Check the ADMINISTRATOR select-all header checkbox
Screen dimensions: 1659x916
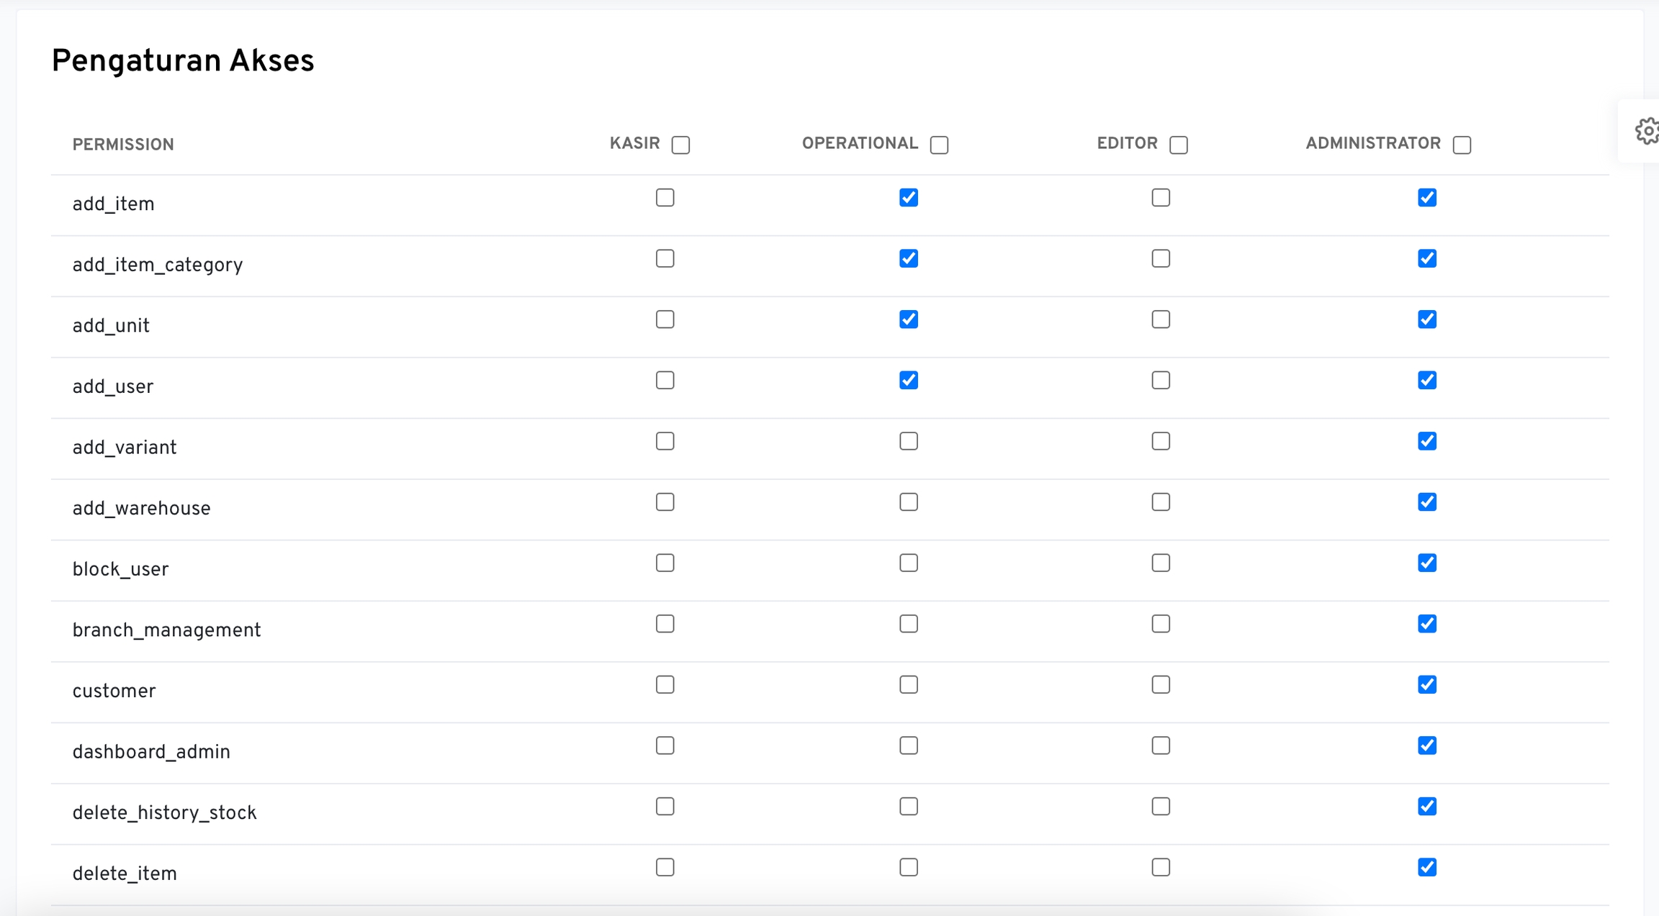pyautogui.click(x=1462, y=145)
